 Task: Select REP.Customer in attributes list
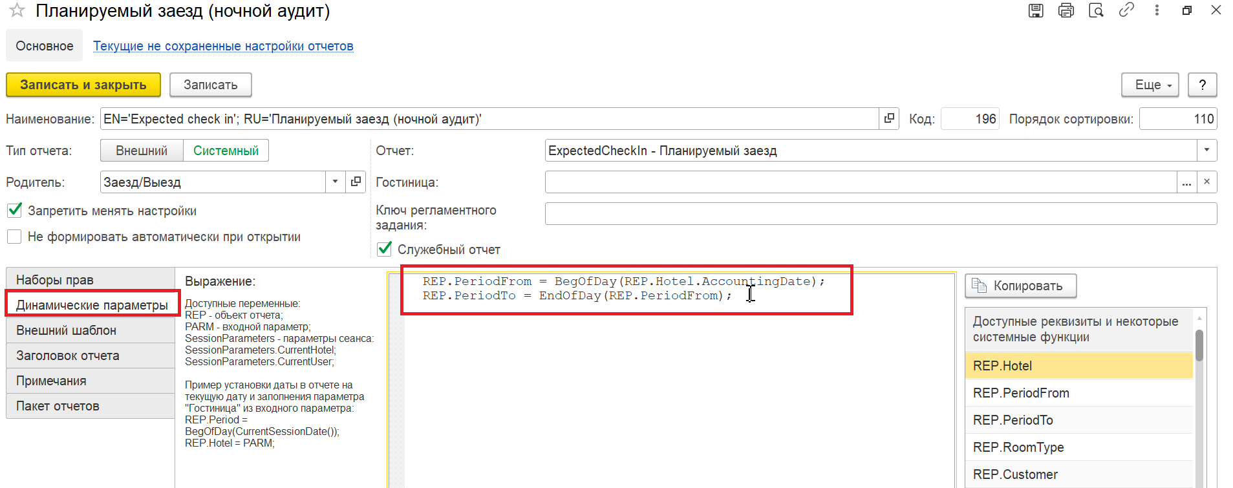click(x=1078, y=474)
